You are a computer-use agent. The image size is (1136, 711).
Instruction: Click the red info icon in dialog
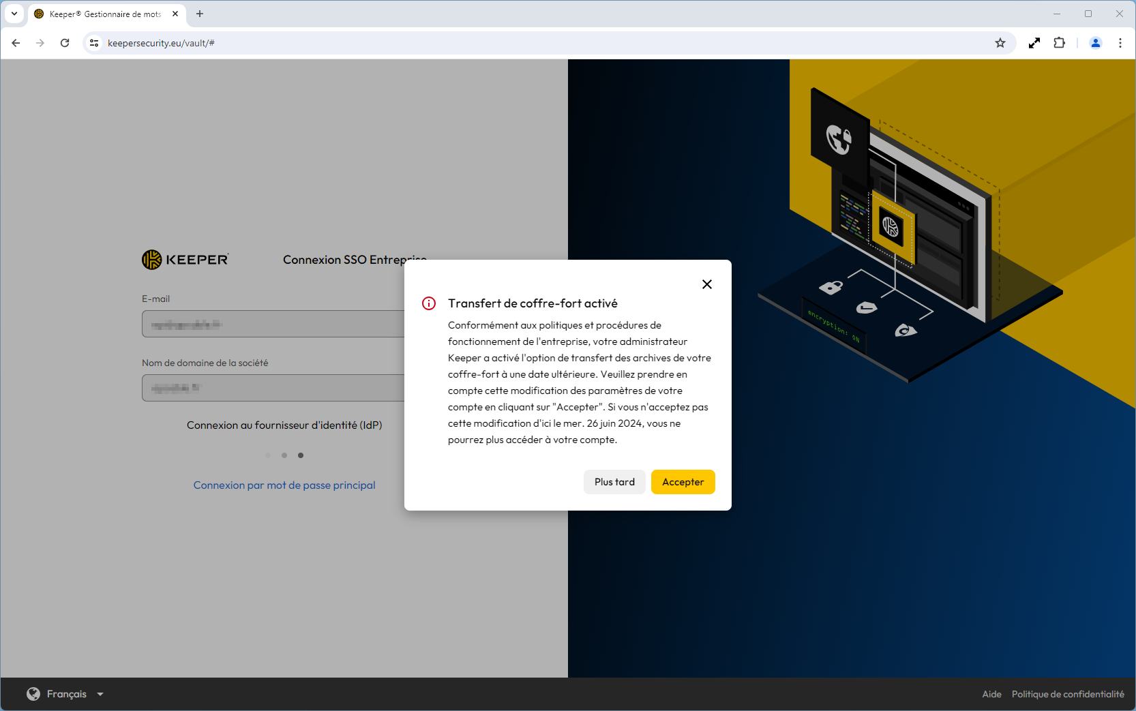429,303
